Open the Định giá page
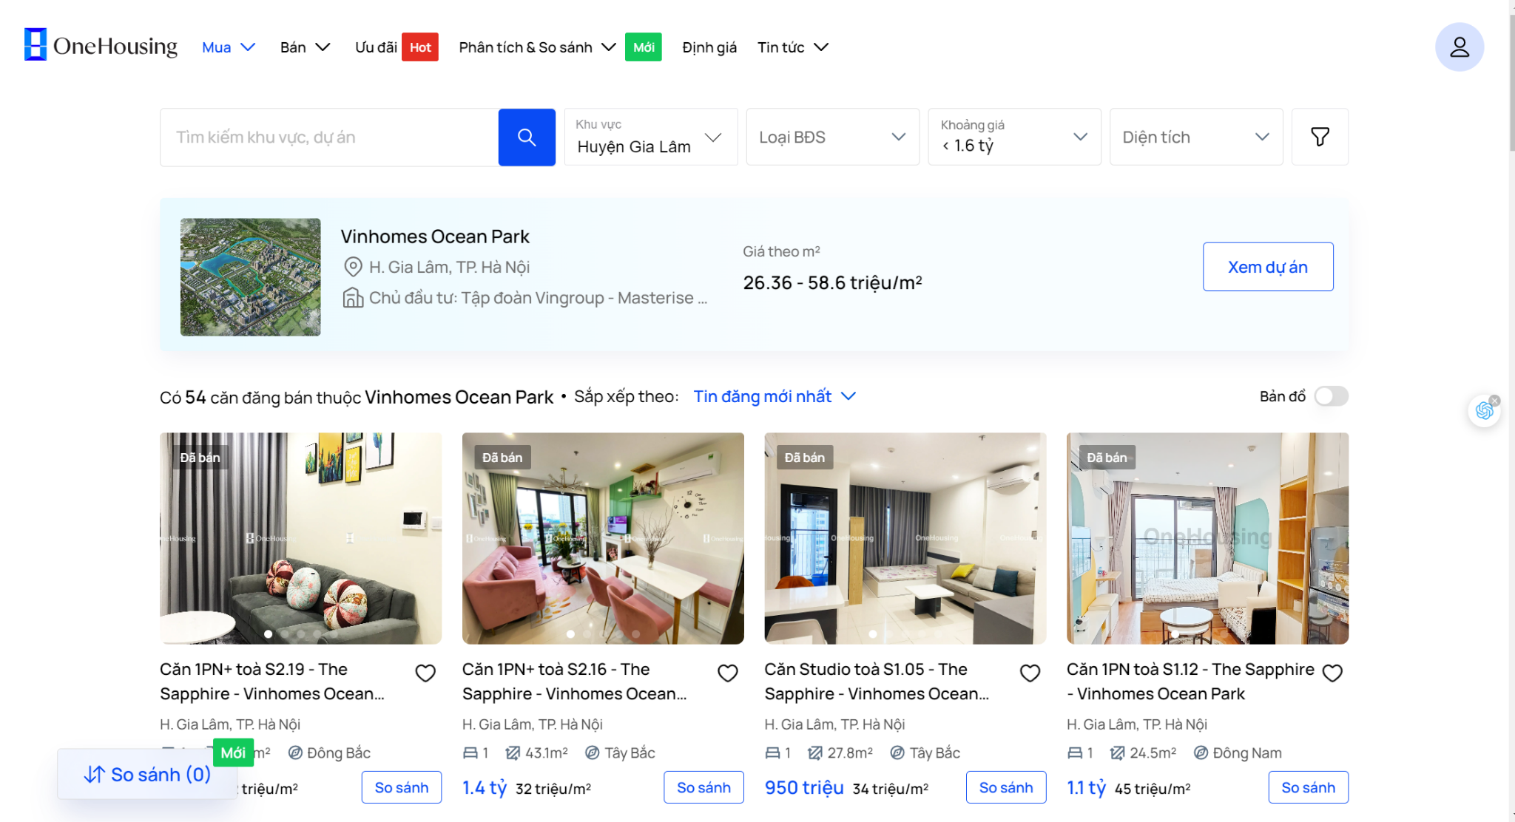The width and height of the screenshot is (1515, 822). pyautogui.click(x=709, y=47)
